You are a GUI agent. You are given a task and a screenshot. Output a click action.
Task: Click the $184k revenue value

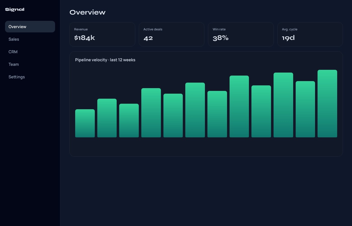click(84, 38)
